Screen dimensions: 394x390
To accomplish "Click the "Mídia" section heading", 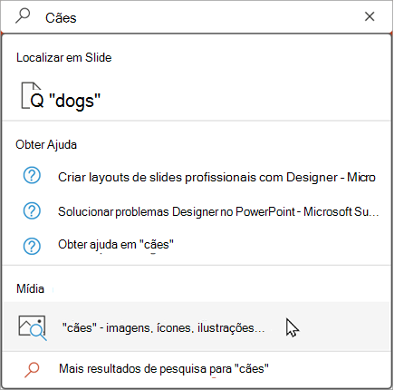I will click(x=30, y=288).
